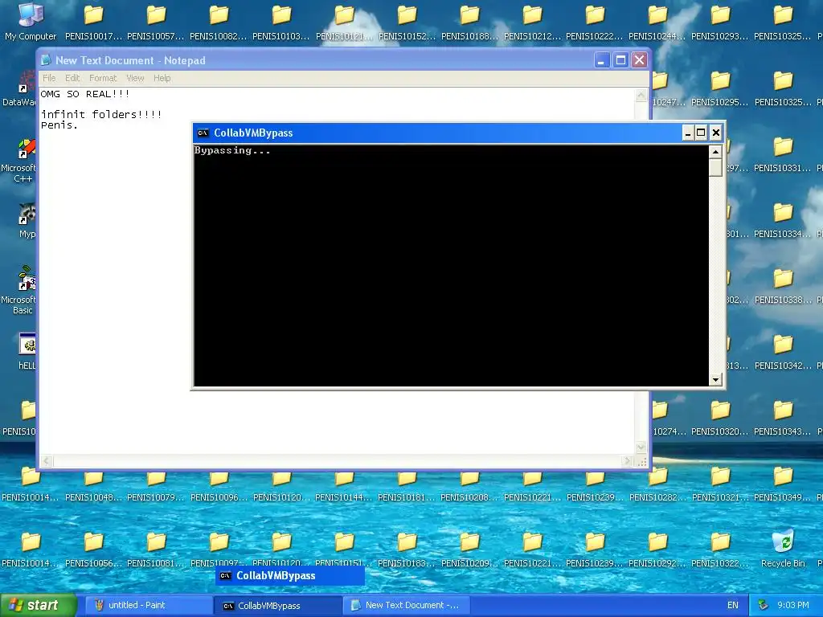
Task: Click the EN language indicator
Action: (733, 606)
